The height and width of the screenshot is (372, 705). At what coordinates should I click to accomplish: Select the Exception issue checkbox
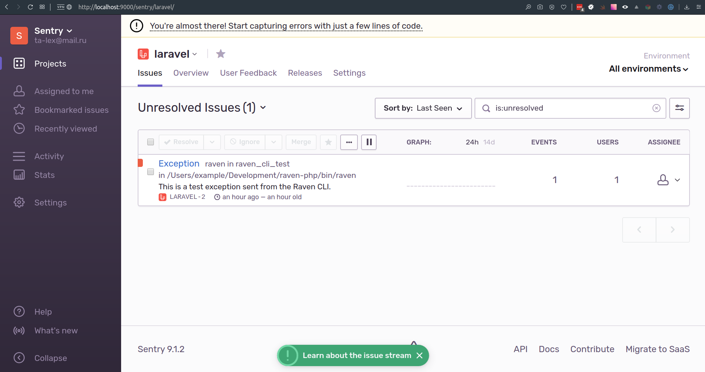(x=151, y=172)
